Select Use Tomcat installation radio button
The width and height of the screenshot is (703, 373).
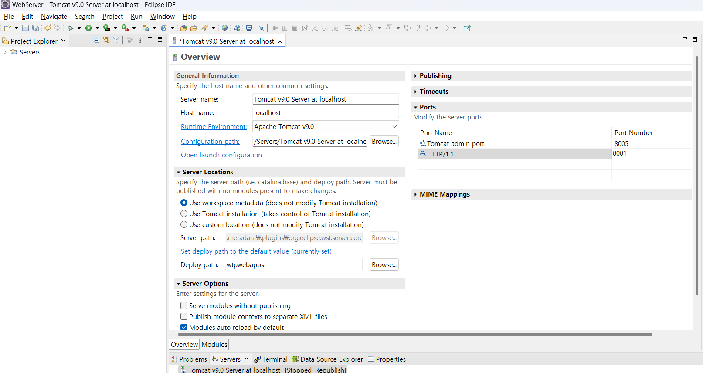[184, 214]
